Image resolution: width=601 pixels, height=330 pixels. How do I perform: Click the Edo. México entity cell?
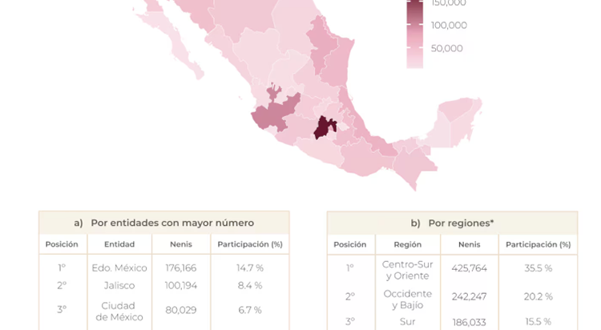119,268
